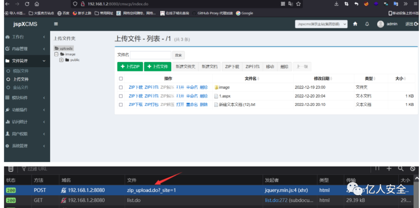
Task: Click the 搜索 button
Action: click(x=178, y=55)
